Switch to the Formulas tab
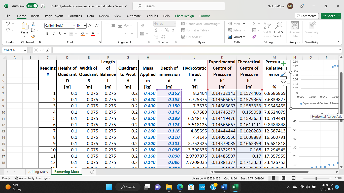 tap(75, 16)
